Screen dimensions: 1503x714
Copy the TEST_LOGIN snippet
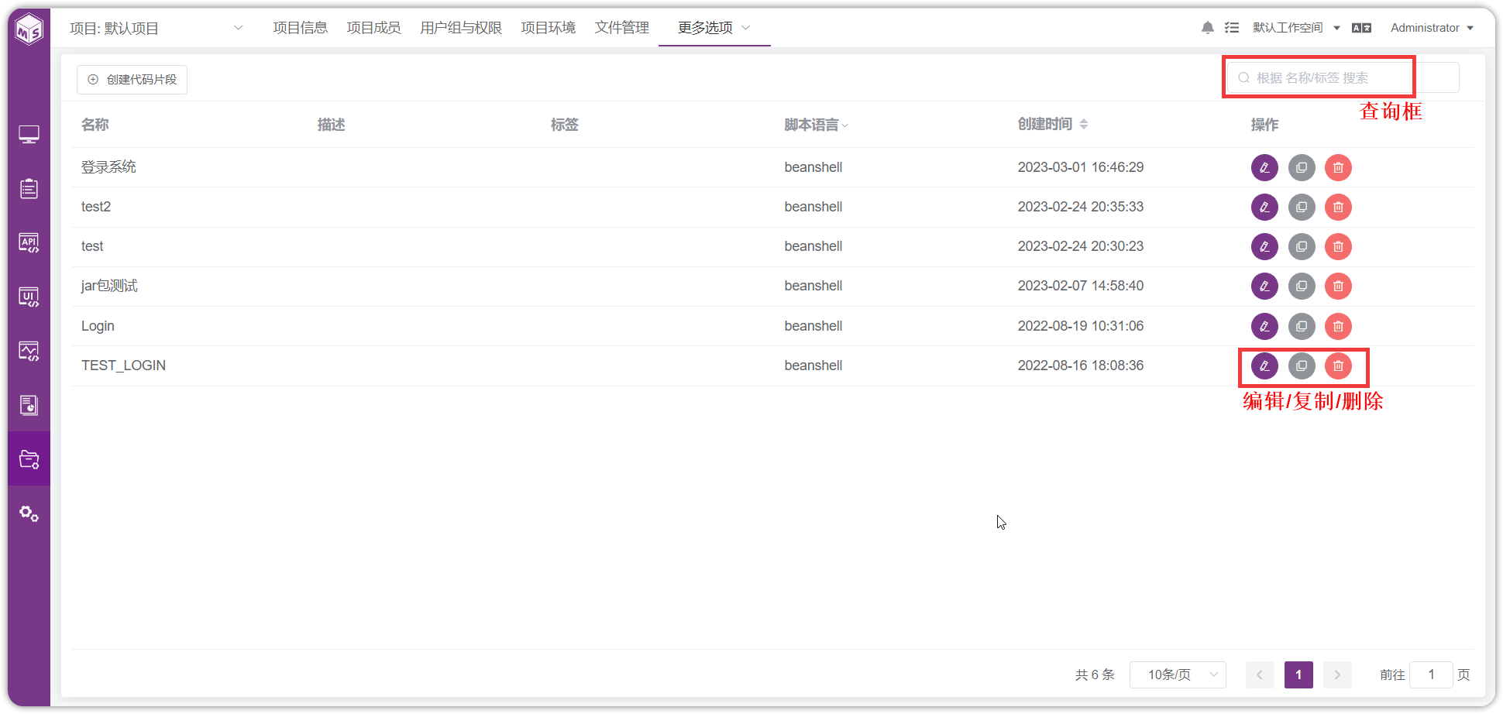[x=1302, y=366]
